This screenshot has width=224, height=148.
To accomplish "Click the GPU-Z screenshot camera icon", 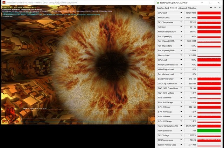I will coord(211,7).
